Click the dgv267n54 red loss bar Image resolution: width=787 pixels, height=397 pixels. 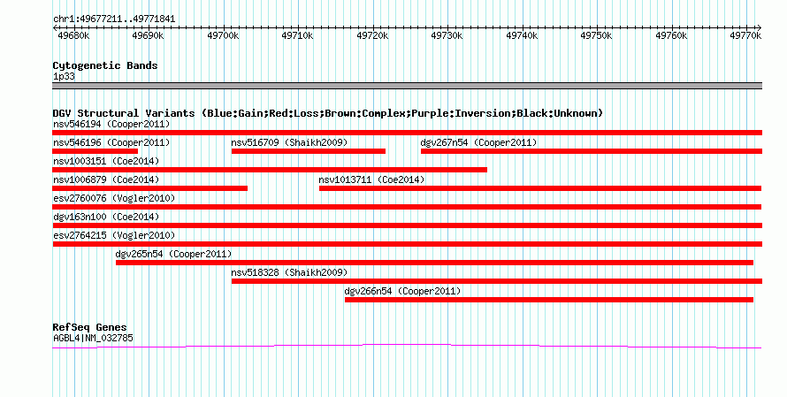(592, 151)
